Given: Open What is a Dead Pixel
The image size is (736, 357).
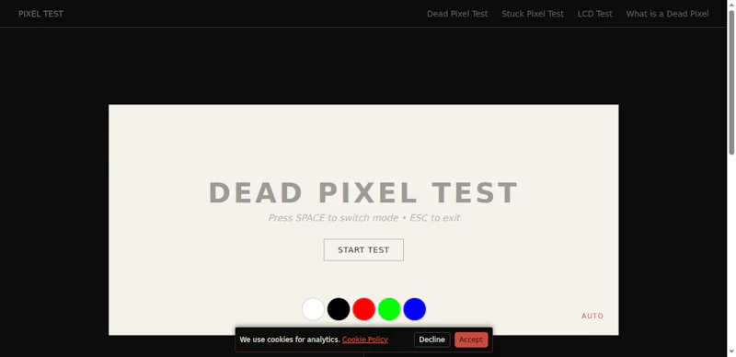Looking at the screenshot, I should pyautogui.click(x=667, y=14).
